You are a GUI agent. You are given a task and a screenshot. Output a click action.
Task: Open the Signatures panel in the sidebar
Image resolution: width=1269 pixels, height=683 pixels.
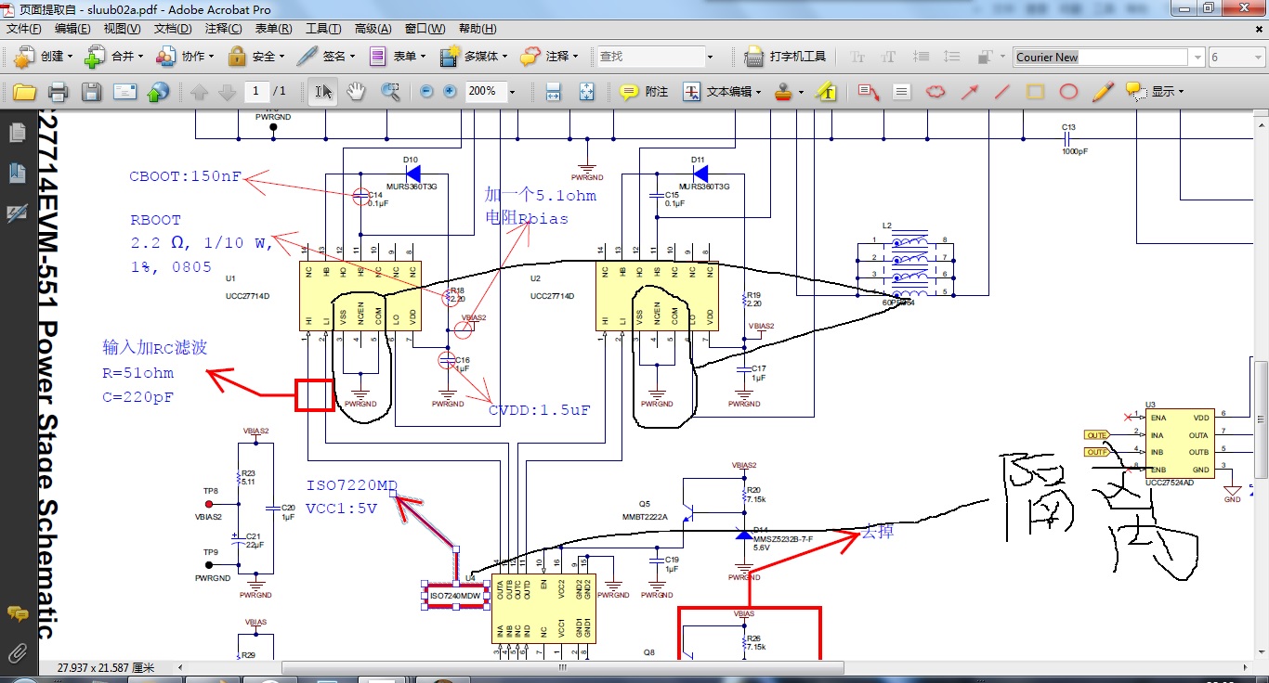click(x=17, y=213)
